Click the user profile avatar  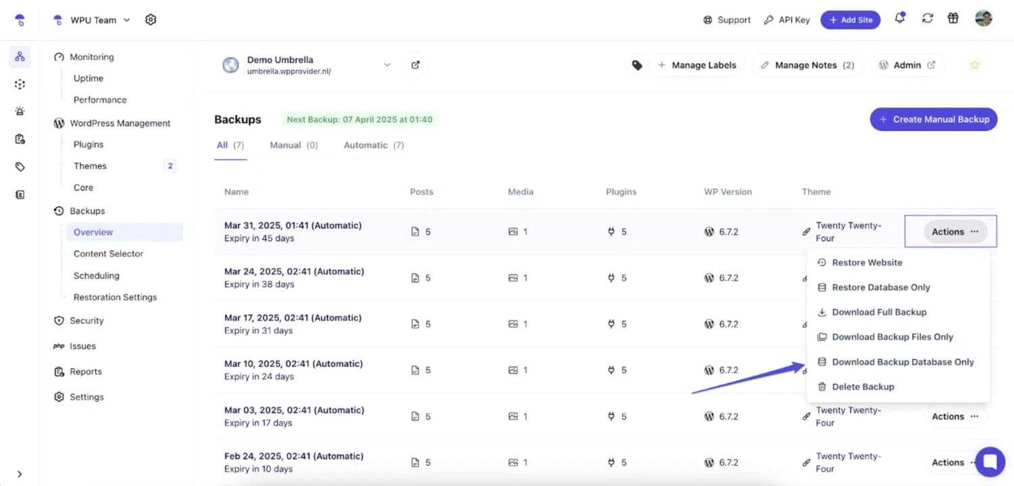point(984,19)
